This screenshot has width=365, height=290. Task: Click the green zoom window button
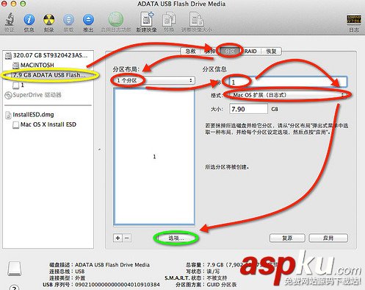click(x=23, y=4)
